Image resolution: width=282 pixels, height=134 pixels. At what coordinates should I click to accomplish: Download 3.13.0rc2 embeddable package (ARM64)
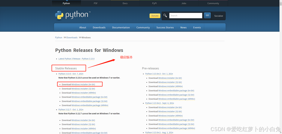pos(177,128)
